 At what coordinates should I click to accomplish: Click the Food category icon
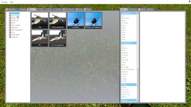[x=10, y=23]
